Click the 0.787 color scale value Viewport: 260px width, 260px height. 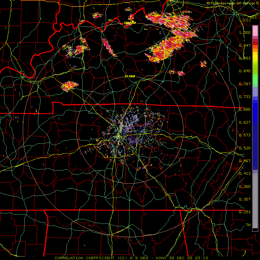[245, 84]
